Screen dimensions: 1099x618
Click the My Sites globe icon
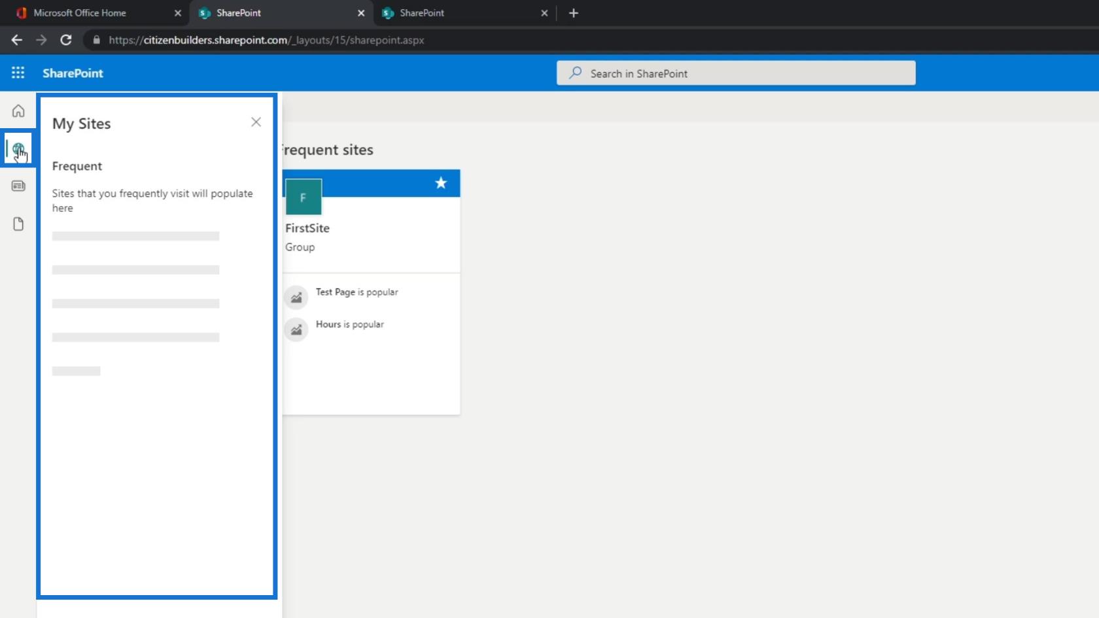[x=18, y=148]
